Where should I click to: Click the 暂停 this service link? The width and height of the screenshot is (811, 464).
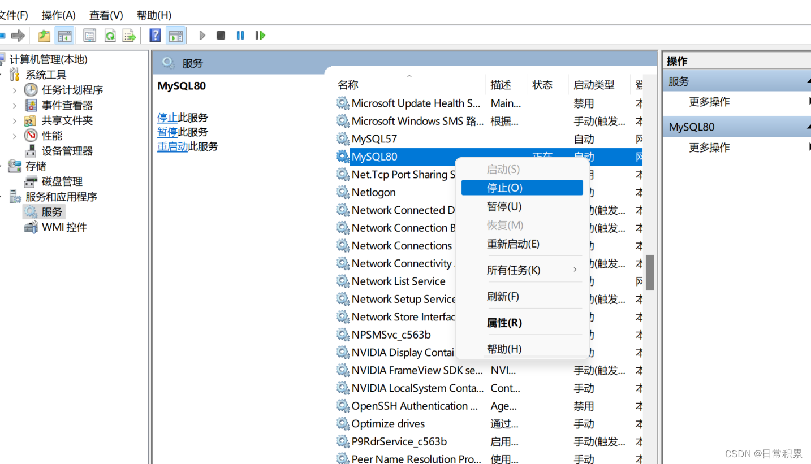167,132
